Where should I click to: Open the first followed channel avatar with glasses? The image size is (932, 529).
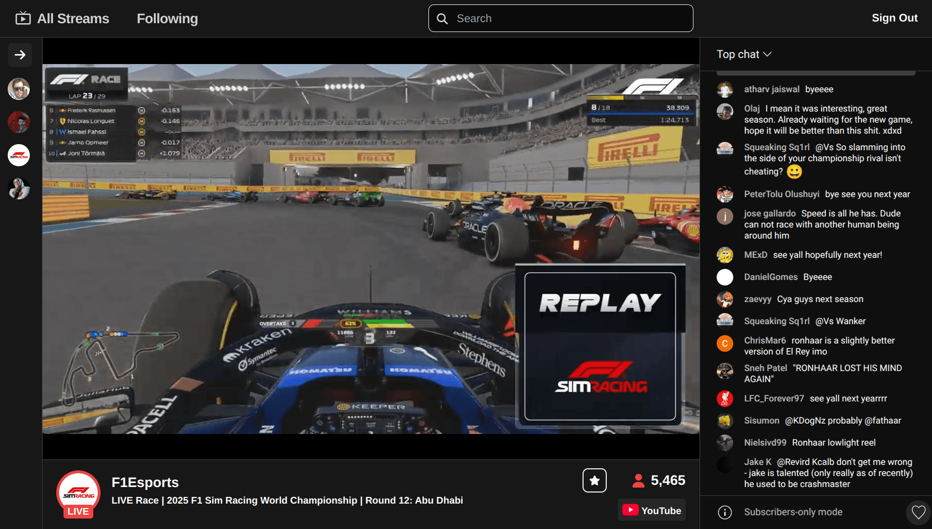(x=19, y=89)
